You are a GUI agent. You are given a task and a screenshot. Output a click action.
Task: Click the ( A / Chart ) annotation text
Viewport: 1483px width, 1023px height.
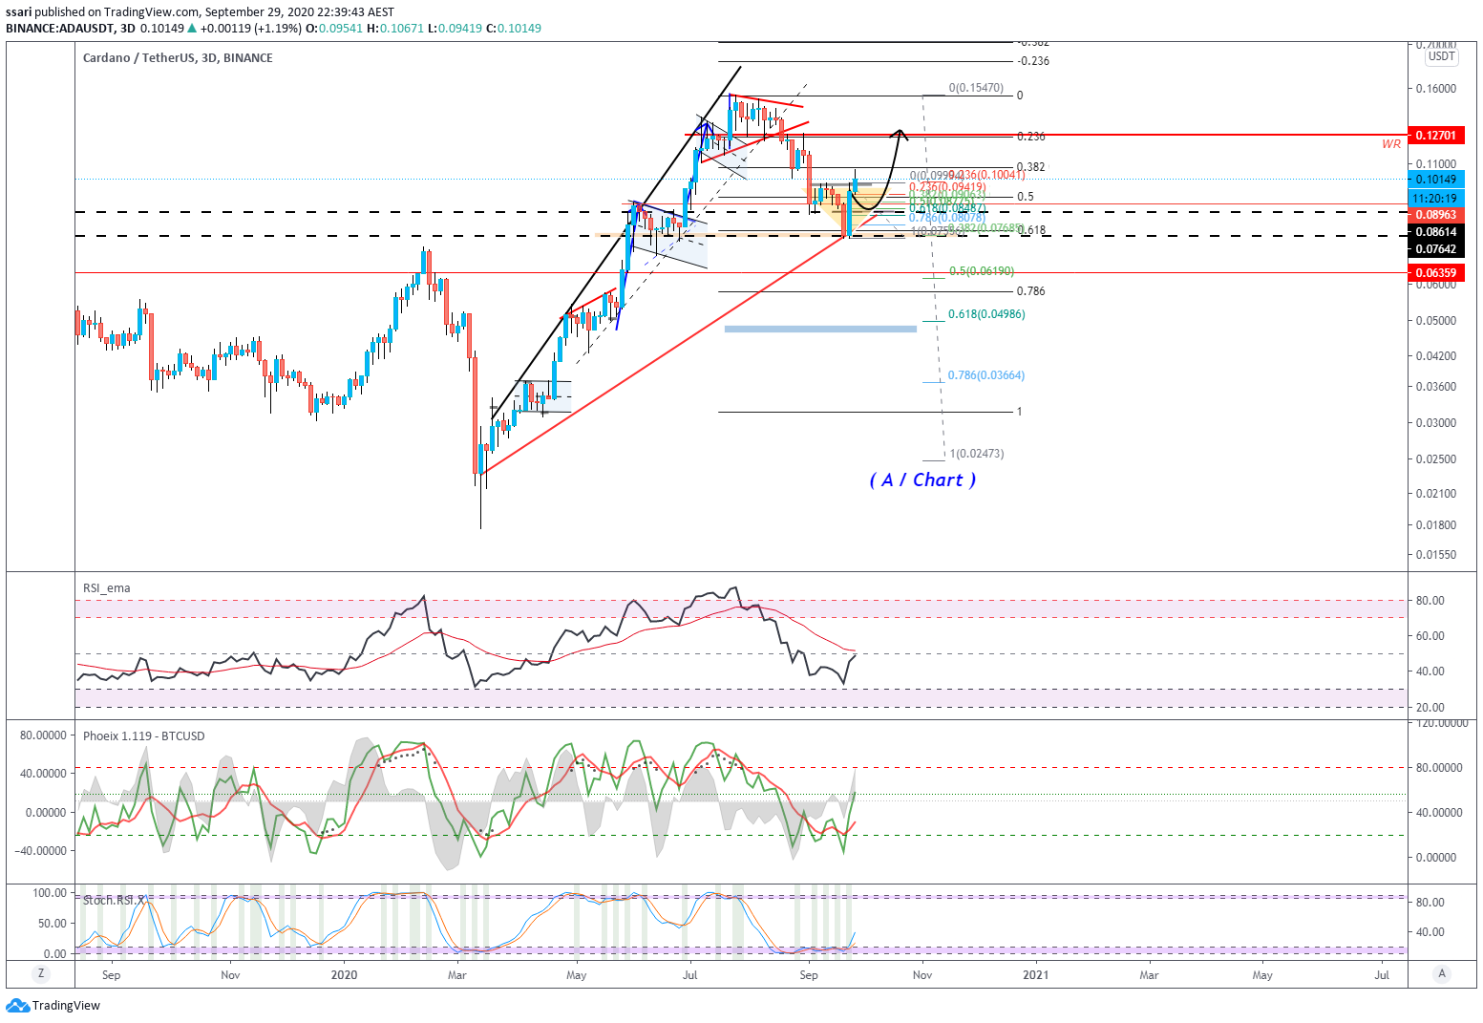click(x=922, y=480)
